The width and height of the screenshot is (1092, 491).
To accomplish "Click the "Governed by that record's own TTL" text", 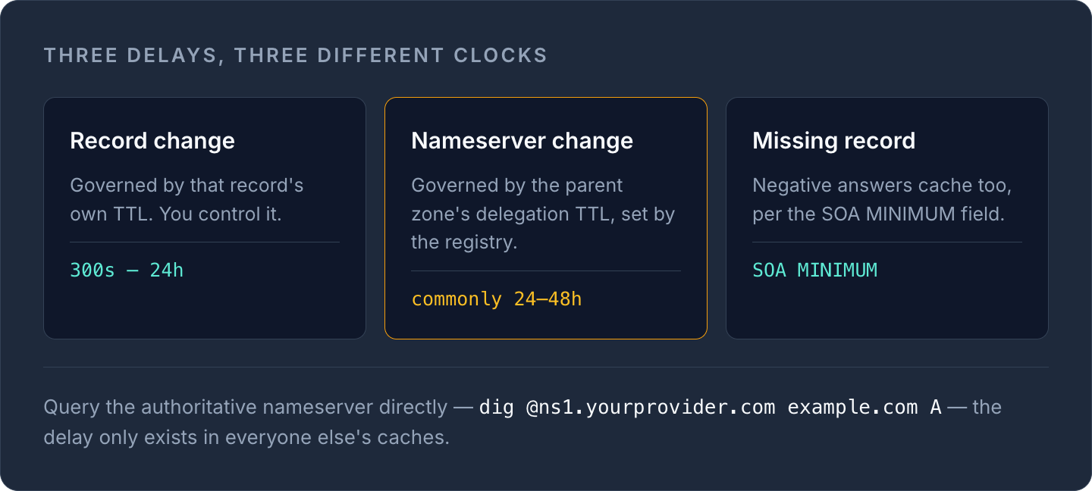I will [187, 199].
